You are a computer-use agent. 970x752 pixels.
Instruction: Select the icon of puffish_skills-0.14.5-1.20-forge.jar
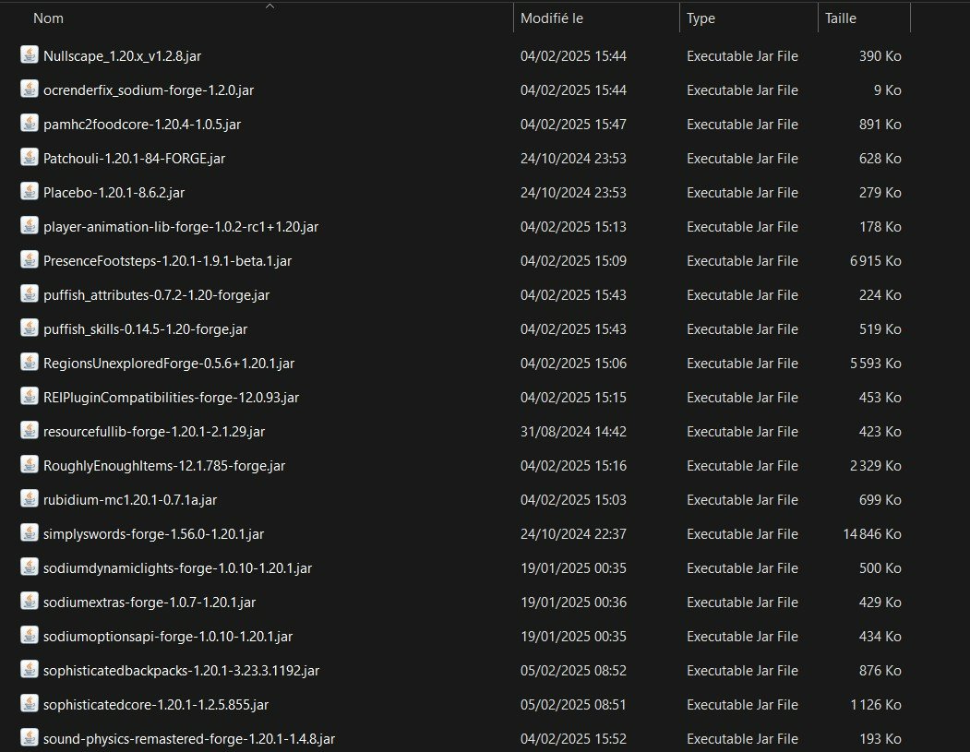point(30,328)
